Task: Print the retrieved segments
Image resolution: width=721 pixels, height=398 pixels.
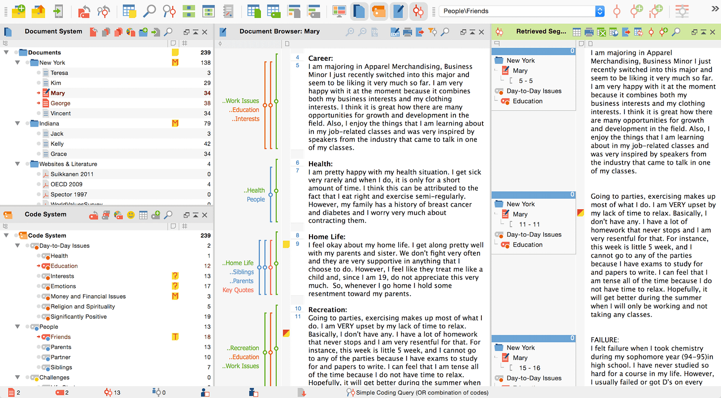Action: [589, 31]
